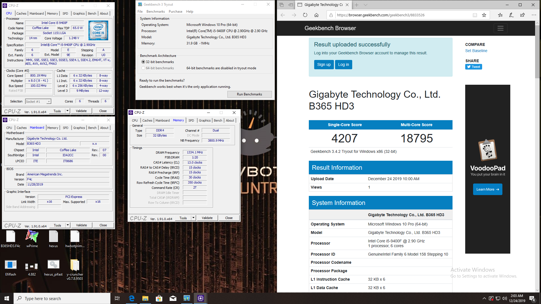Open the Geekbench Benchmarks menu
541x304 pixels.
pos(156,12)
